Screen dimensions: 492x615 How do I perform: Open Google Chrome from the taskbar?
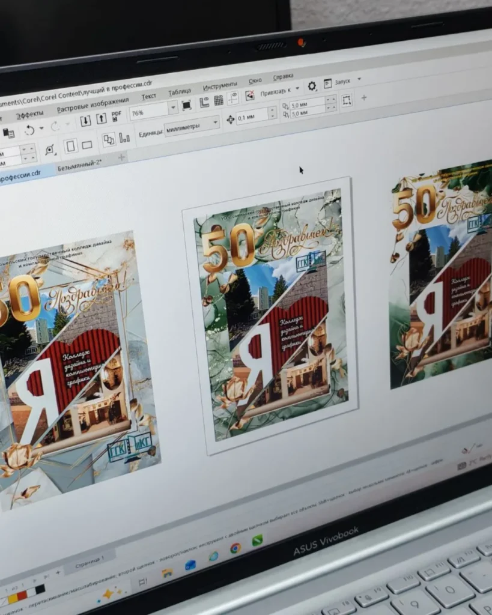(x=235, y=548)
